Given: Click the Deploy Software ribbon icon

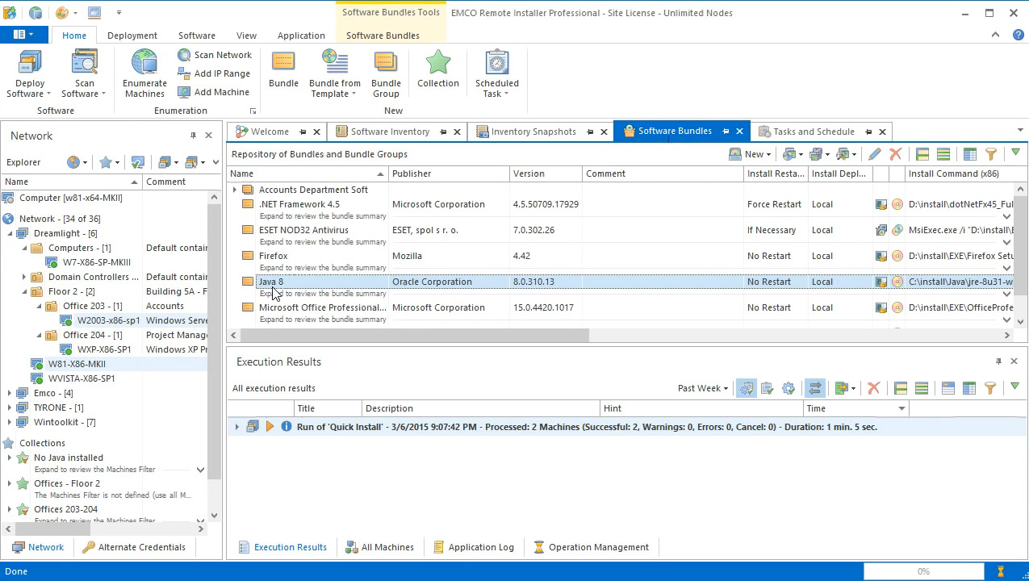Looking at the screenshot, I should tap(30, 65).
